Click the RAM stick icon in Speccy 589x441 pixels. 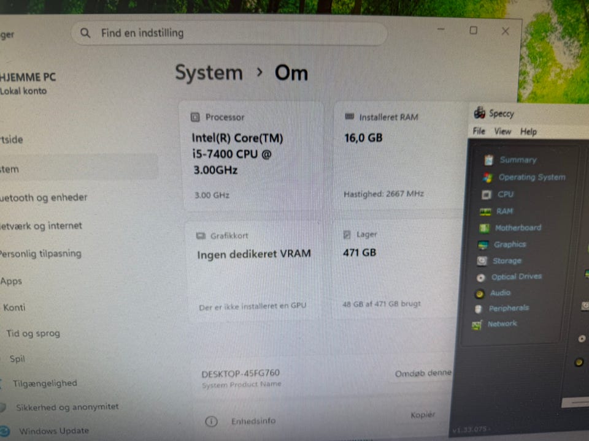tap(485, 212)
